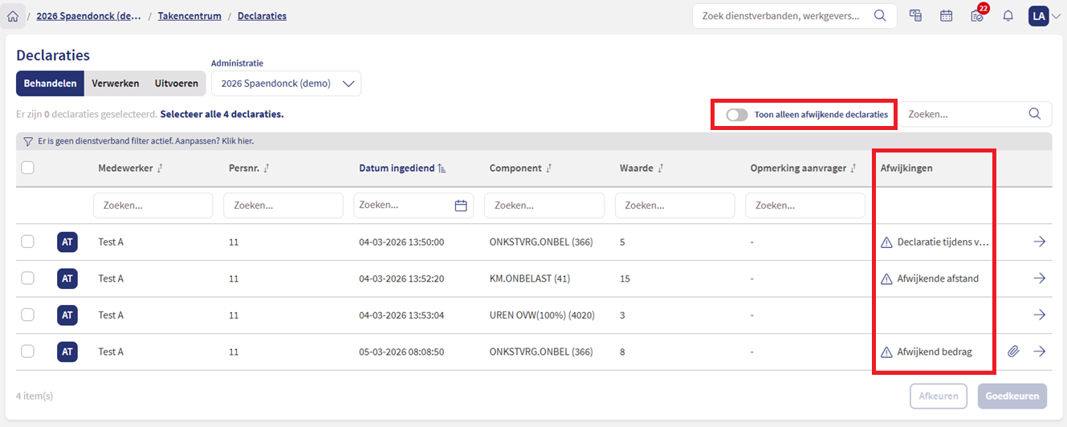1067x427 pixels.
Task: Click the Component column search field
Action: [x=544, y=205]
